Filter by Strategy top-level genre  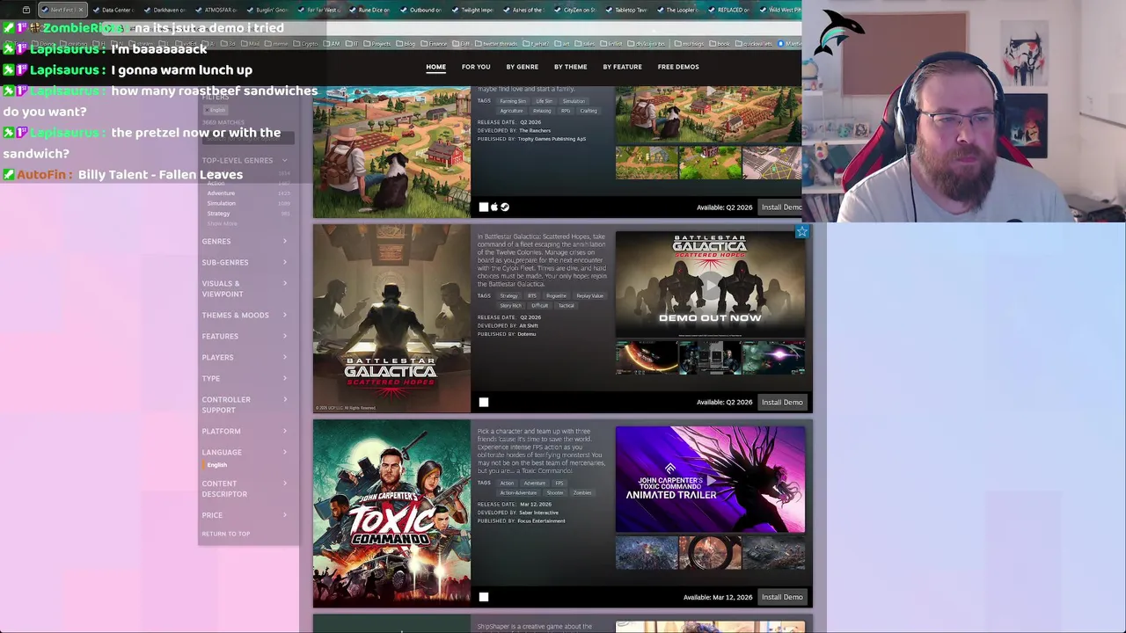coord(218,214)
